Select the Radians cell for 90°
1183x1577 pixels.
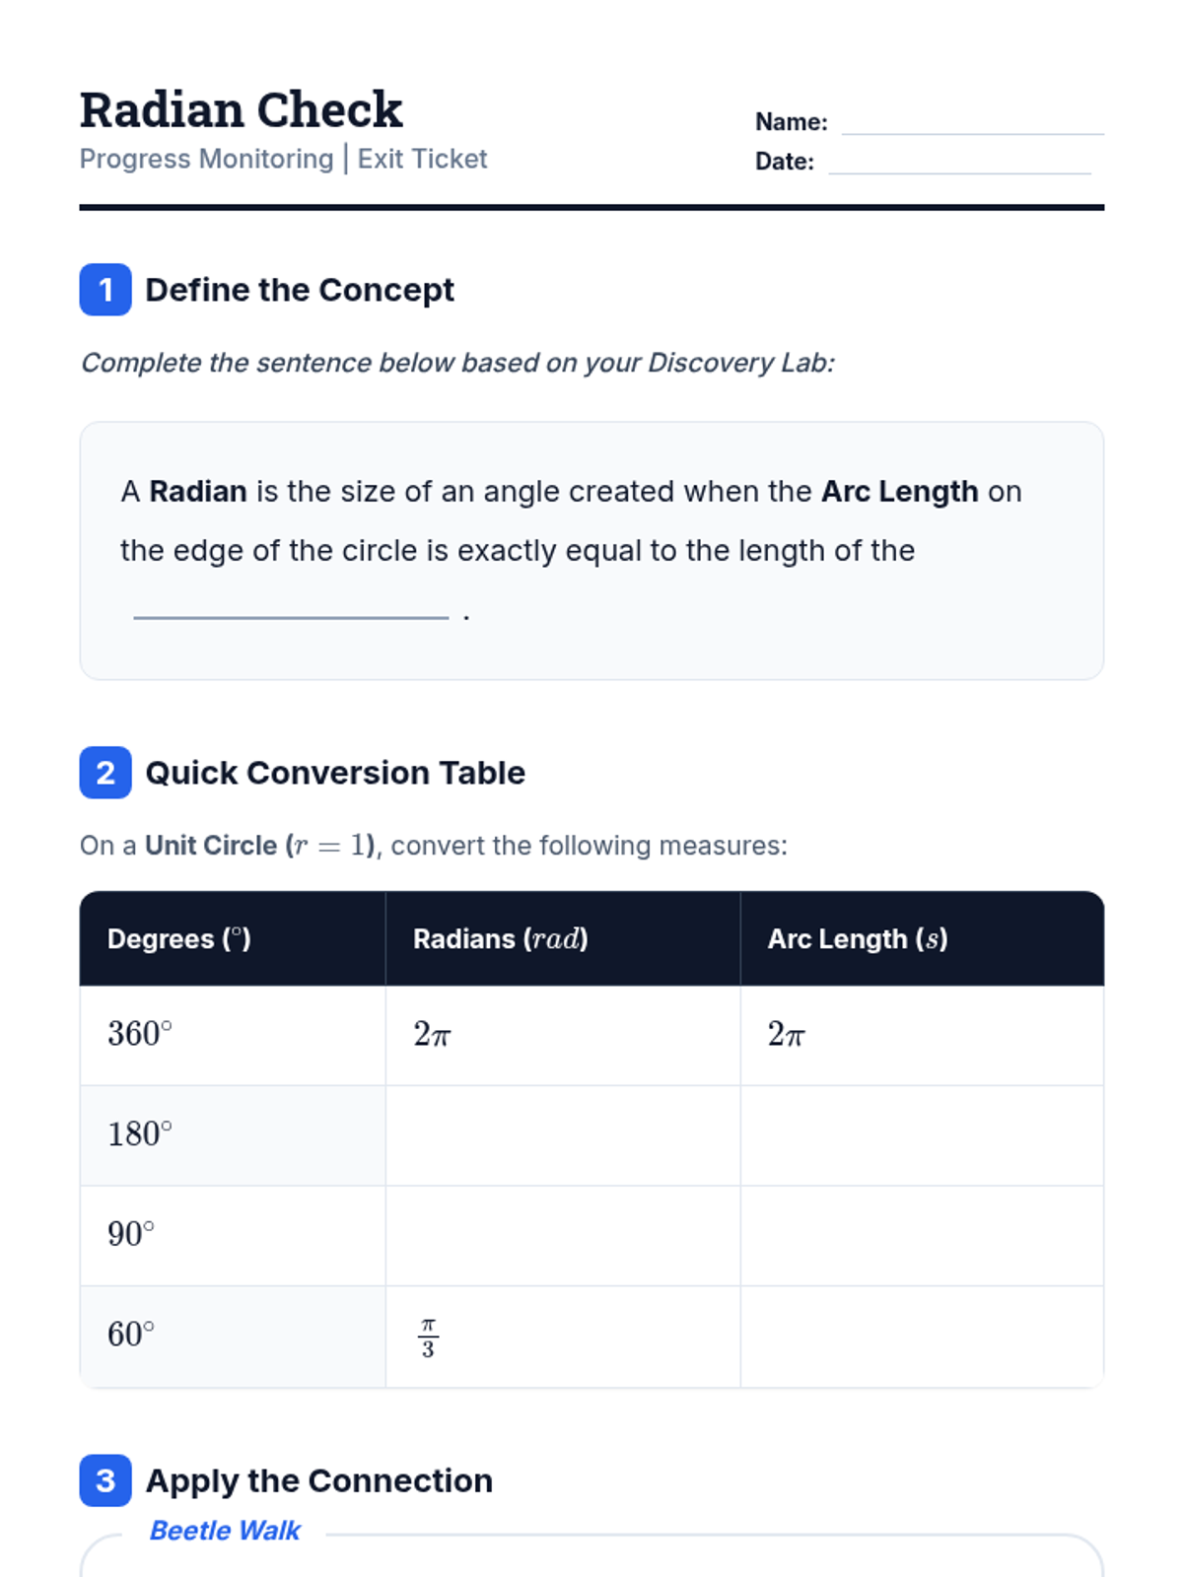(x=563, y=1235)
